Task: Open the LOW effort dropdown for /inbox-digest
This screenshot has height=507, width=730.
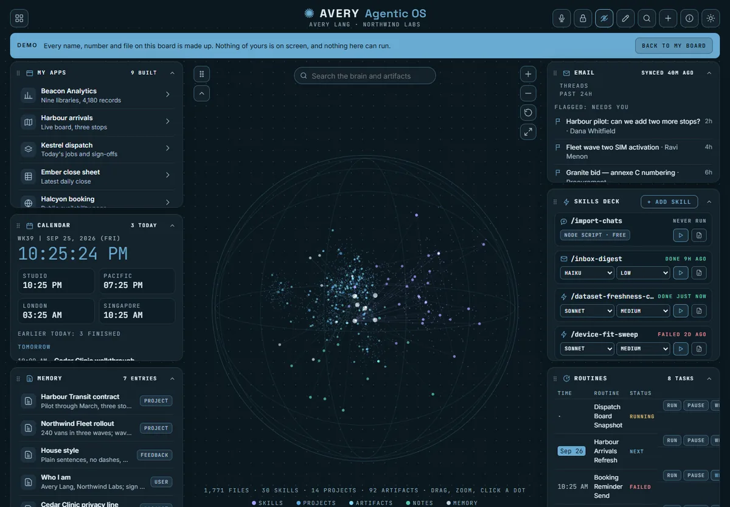Action: tap(643, 273)
